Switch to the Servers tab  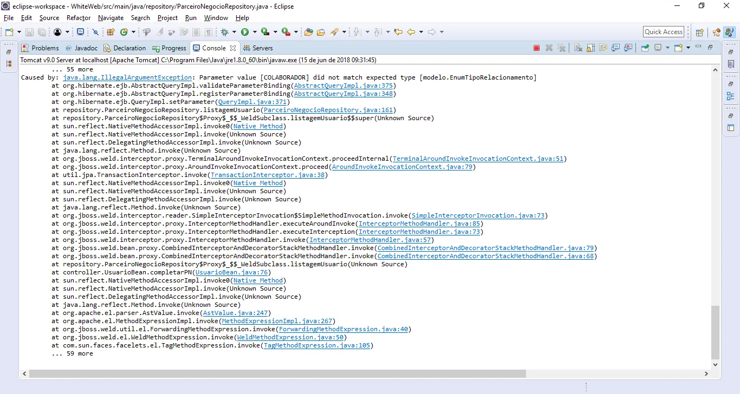257,48
